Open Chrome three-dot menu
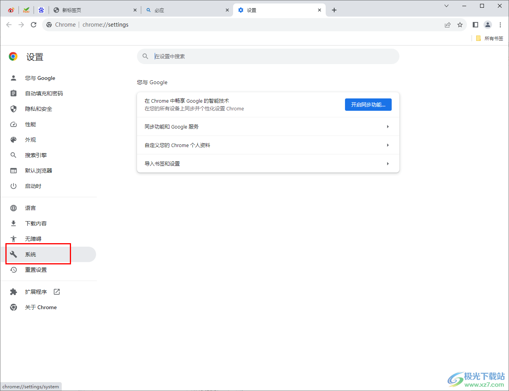This screenshot has height=391, width=509. [x=500, y=25]
